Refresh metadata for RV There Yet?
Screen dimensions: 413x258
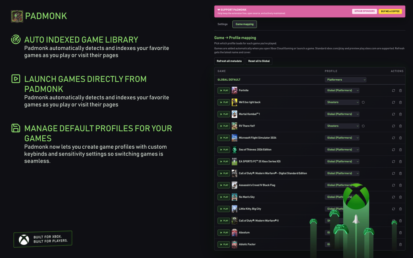pos(393,126)
